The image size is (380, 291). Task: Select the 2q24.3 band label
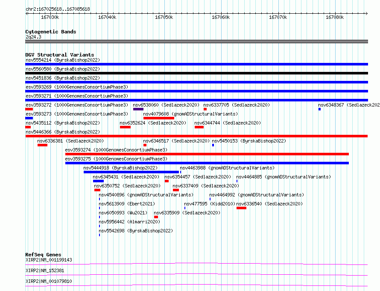[x=33, y=37]
